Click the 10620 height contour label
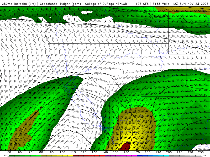The height and width of the screenshot is (157, 210). click(87, 24)
